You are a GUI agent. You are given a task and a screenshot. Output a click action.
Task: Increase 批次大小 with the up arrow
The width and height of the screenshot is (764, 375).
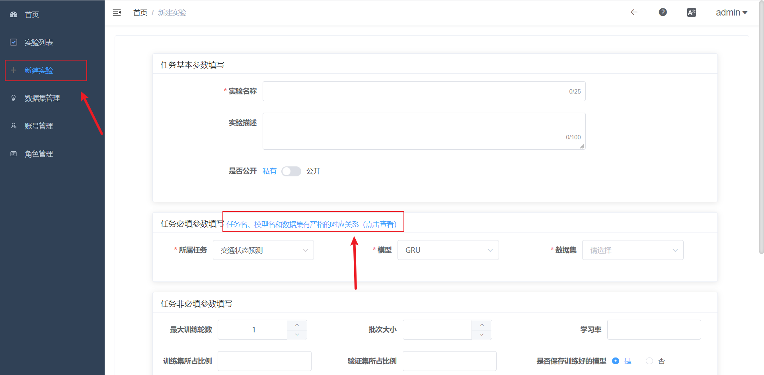click(482, 325)
